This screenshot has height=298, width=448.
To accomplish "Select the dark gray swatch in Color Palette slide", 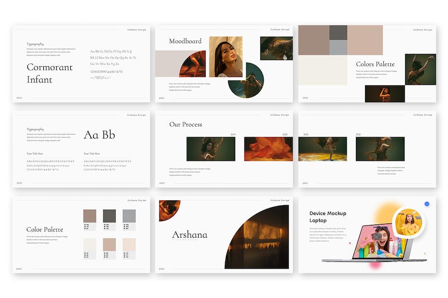I will (109, 216).
